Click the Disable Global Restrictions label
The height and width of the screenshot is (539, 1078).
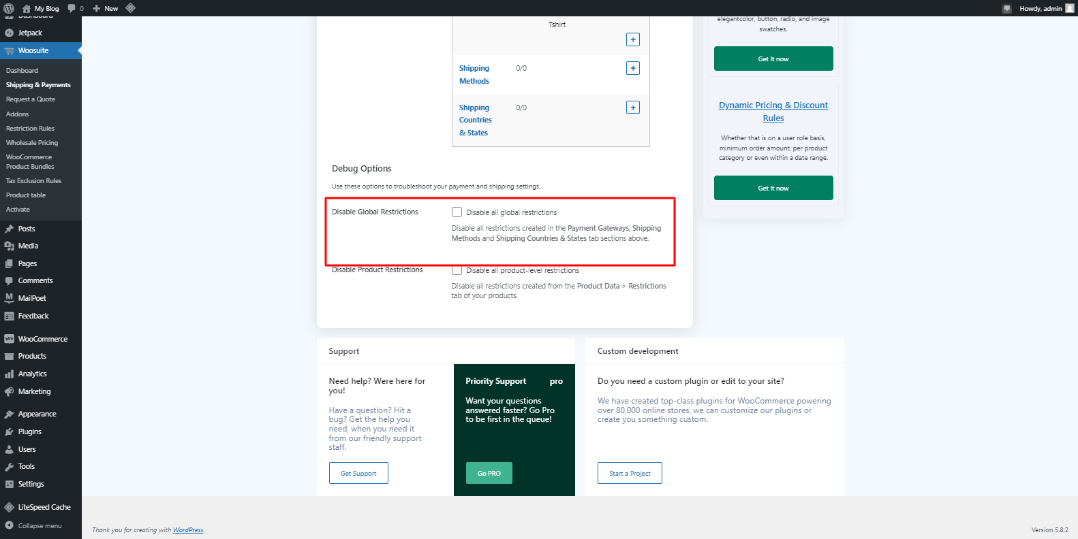click(x=375, y=212)
